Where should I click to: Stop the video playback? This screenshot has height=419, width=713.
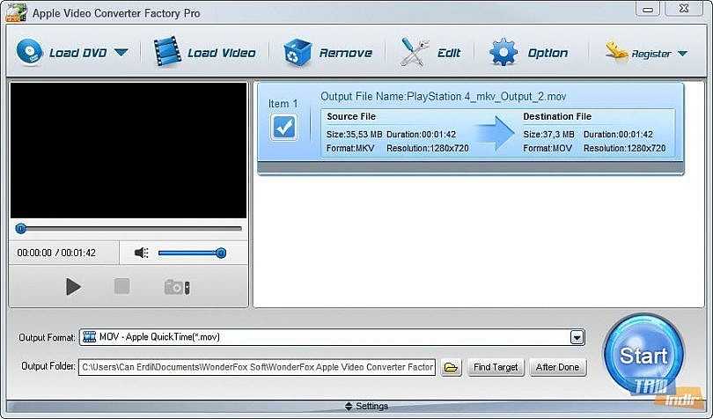121,287
